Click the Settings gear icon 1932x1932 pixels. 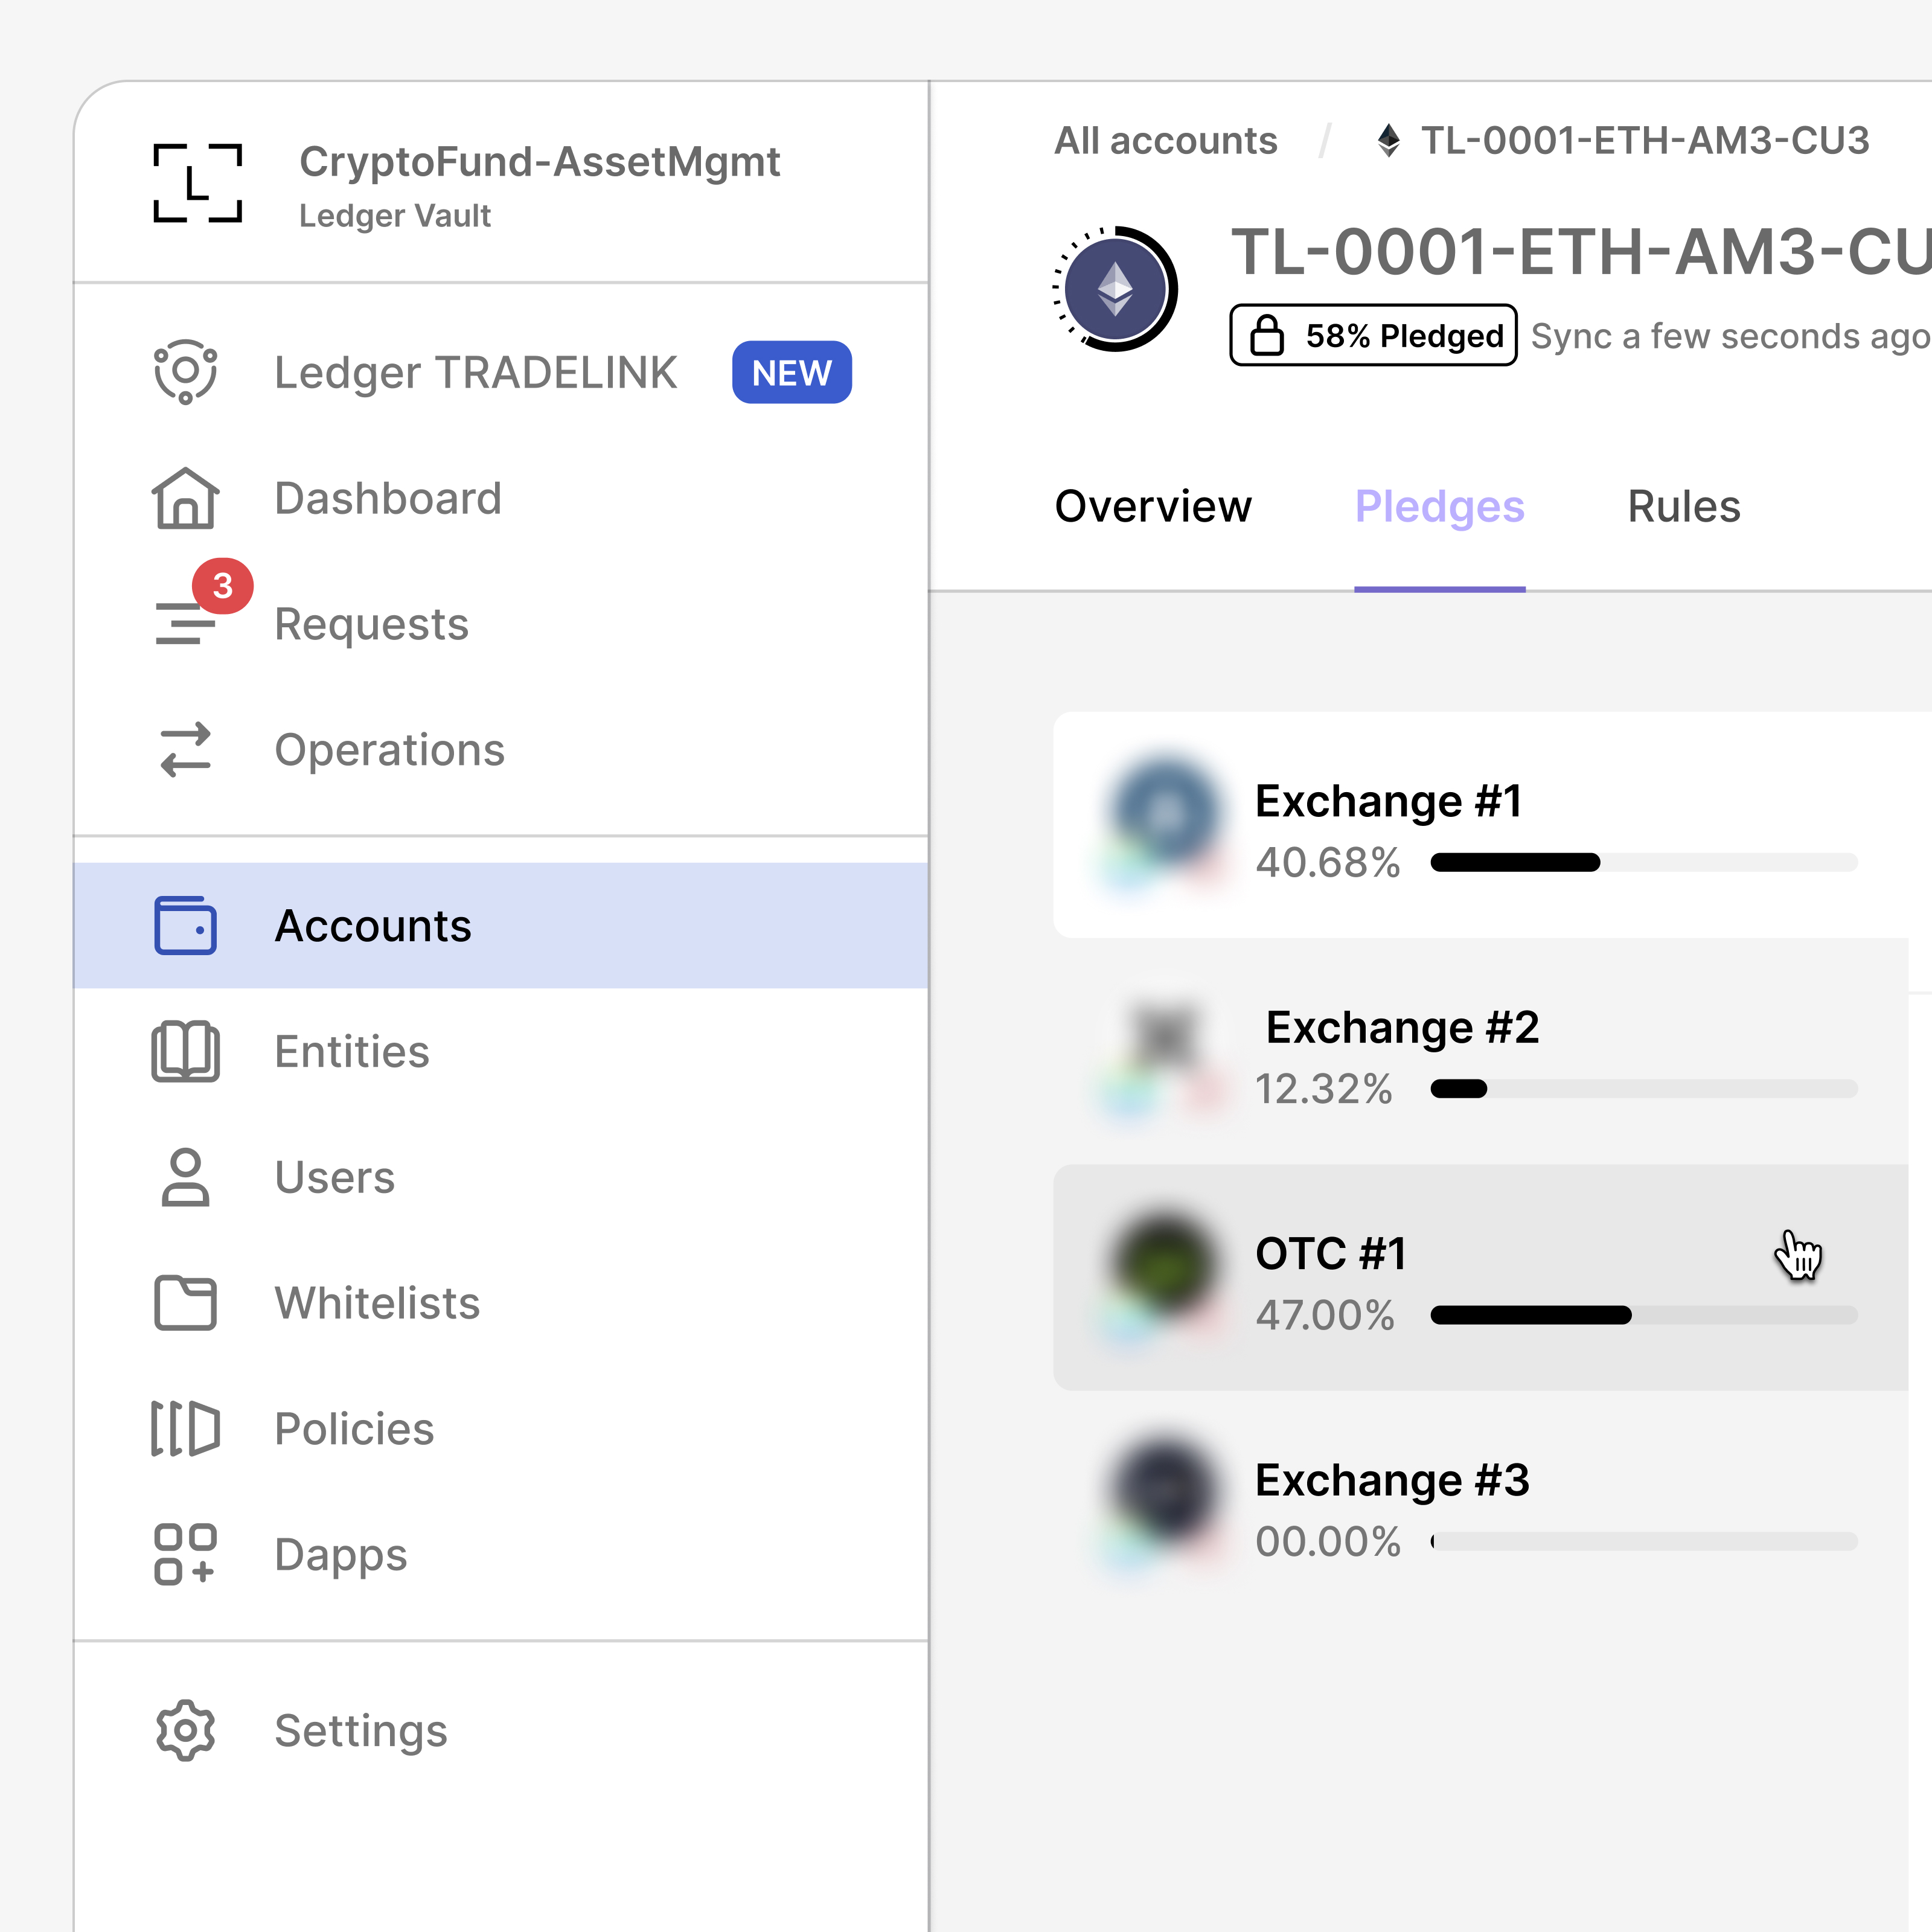pos(185,1730)
